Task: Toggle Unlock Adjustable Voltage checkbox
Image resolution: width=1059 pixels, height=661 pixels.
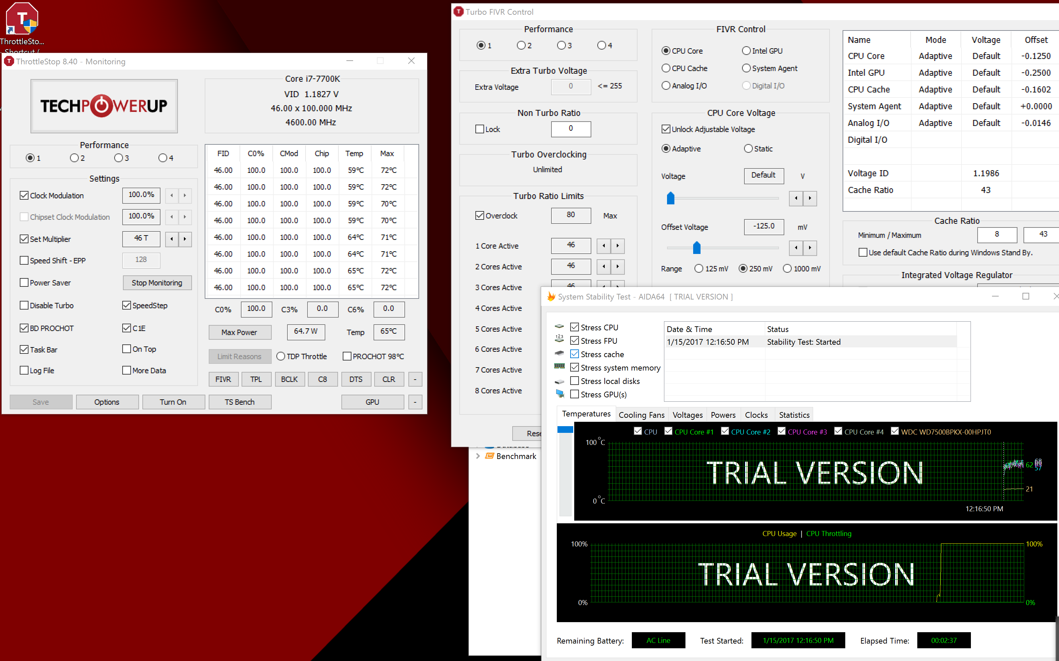Action: (x=666, y=129)
